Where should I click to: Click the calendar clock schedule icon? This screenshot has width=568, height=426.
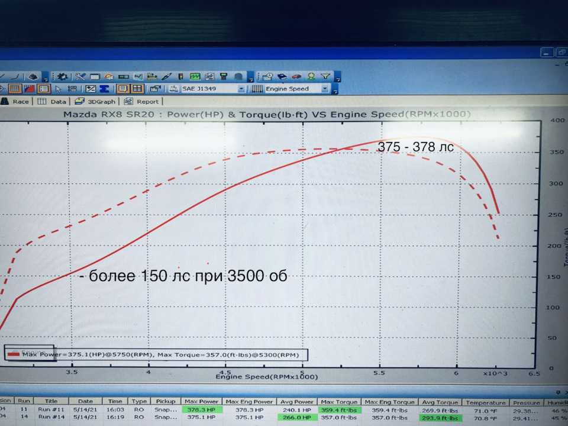(267, 76)
